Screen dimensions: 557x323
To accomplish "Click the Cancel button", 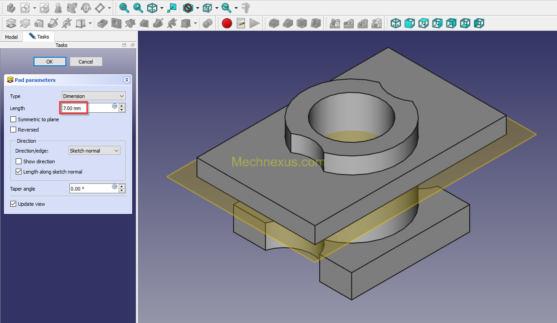I will point(86,62).
